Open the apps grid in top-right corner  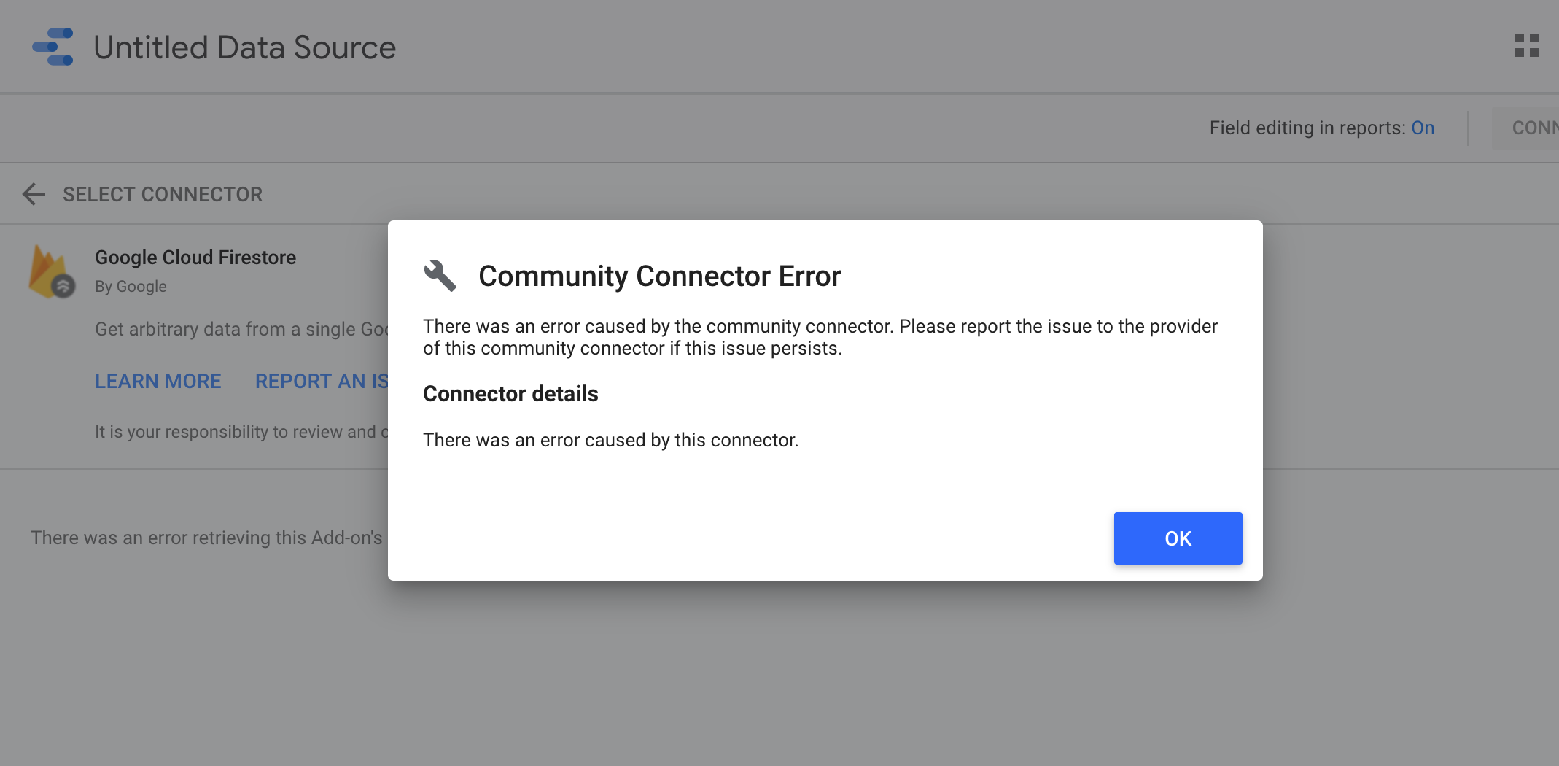[1528, 45]
